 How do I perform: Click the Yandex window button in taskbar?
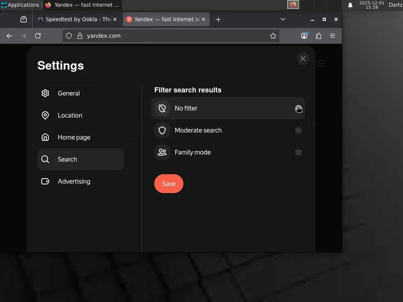tap(83, 5)
